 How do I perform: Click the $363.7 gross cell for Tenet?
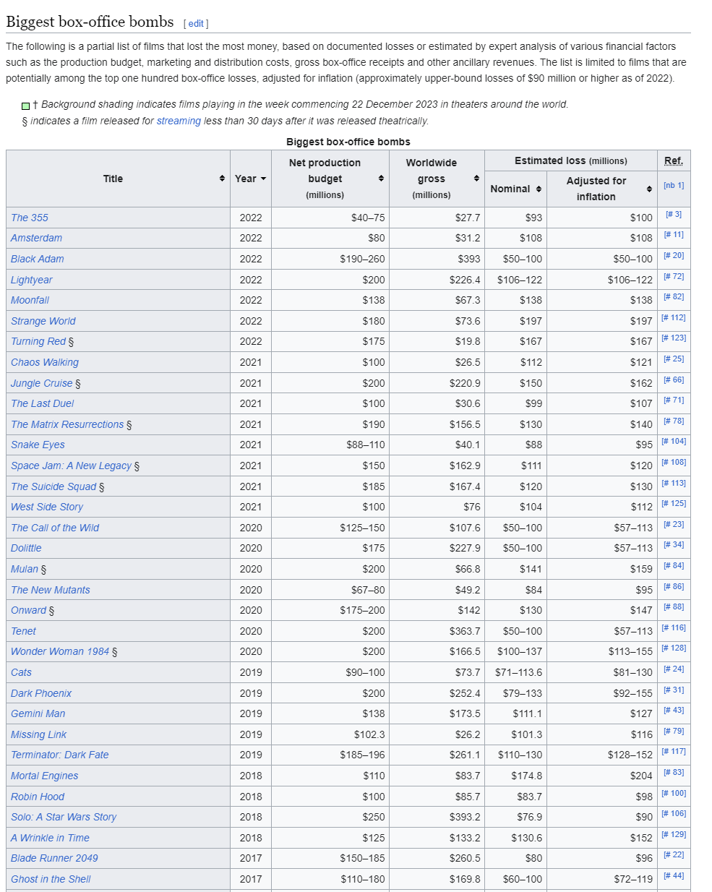(437, 631)
